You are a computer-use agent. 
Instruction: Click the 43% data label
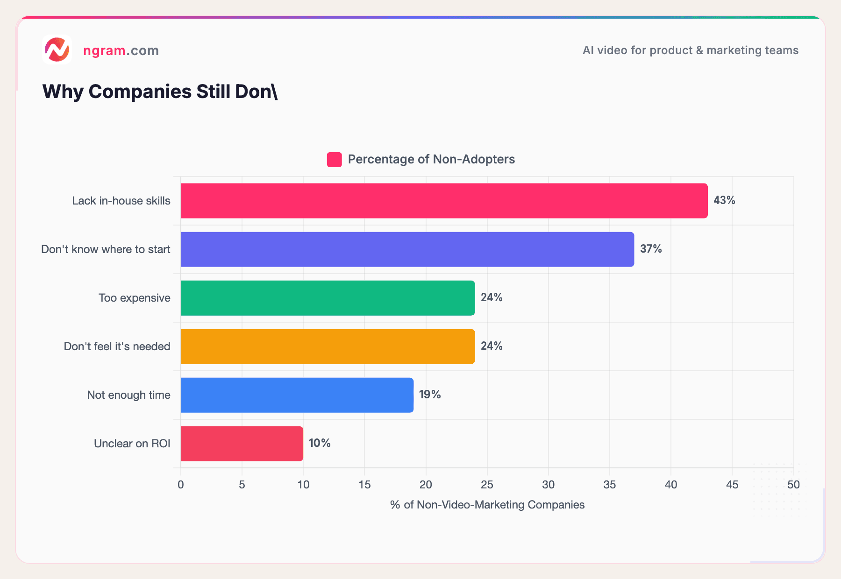tap(725, 200)
